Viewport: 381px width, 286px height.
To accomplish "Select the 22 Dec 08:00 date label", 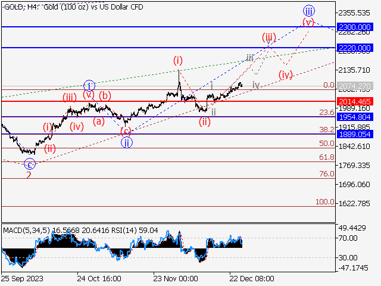I will [252, 278].
